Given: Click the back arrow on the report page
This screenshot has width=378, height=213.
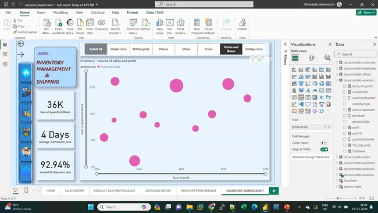Looking at the screenshot, I should [x=21, y=44].
